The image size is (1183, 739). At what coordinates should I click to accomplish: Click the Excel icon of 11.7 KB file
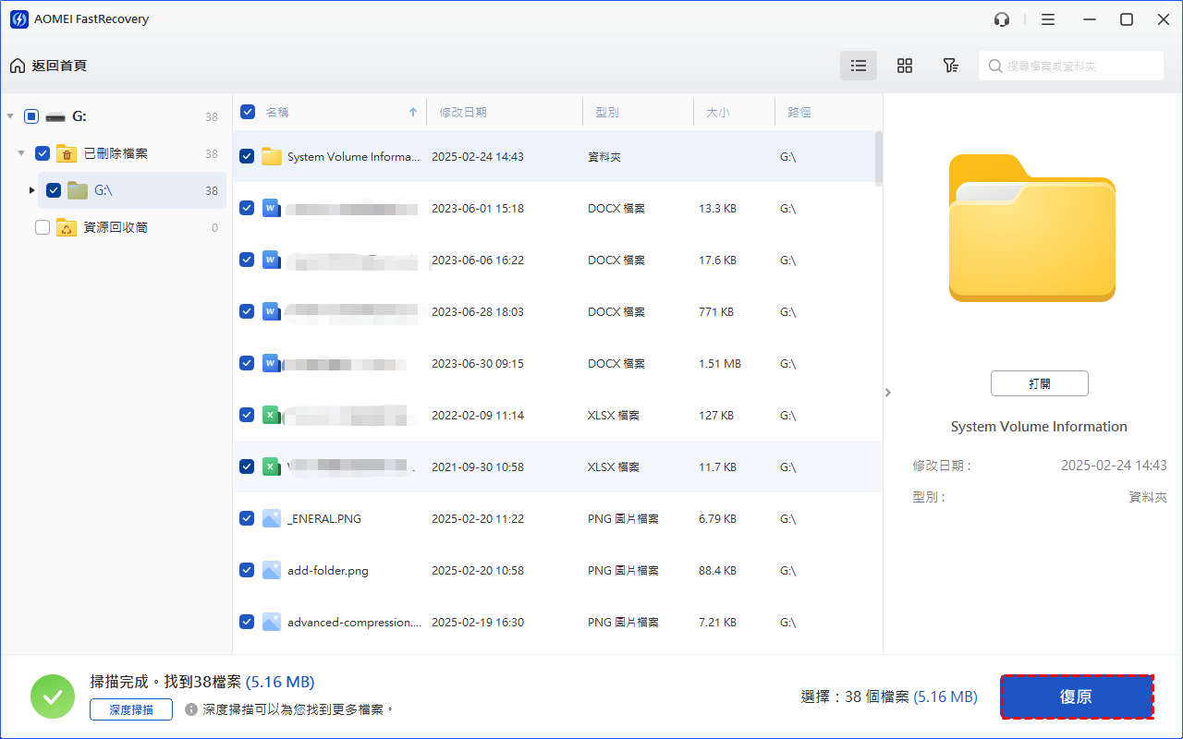click(271, 467)
